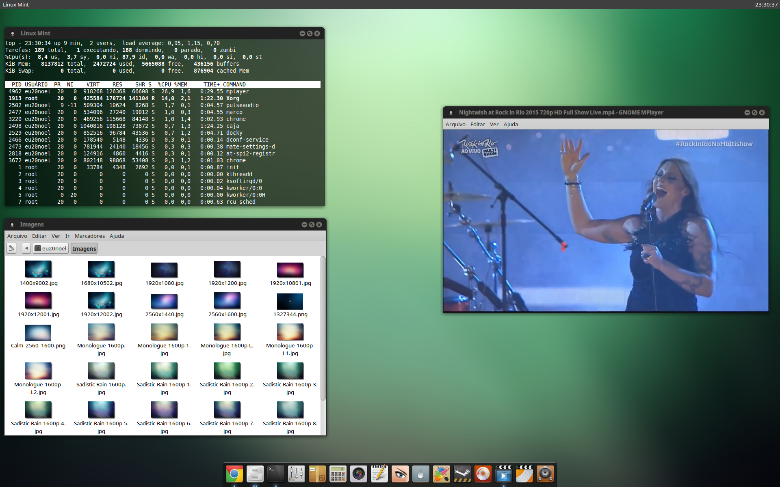Open Google Chrome from the dock
Image resolution: width=780 pixels, height=487 pixels.
(234, 474)
